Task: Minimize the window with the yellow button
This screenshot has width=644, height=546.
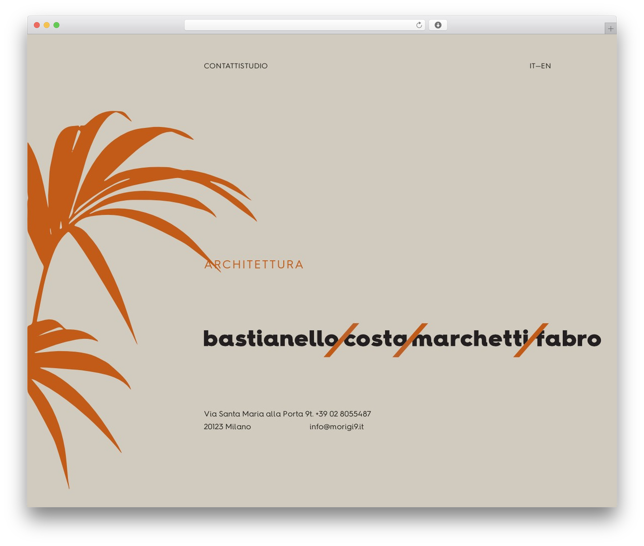Action: tap(47, 25)
